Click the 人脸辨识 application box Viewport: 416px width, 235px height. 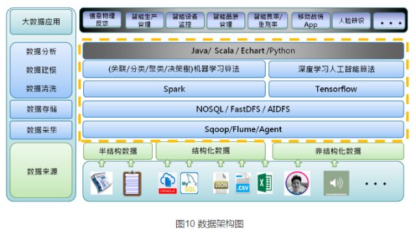(351, 20)
